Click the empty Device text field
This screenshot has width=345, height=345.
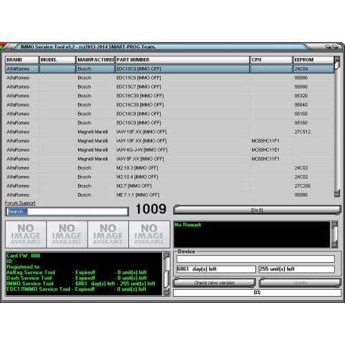pyautogui.click(x=255, y=259)
